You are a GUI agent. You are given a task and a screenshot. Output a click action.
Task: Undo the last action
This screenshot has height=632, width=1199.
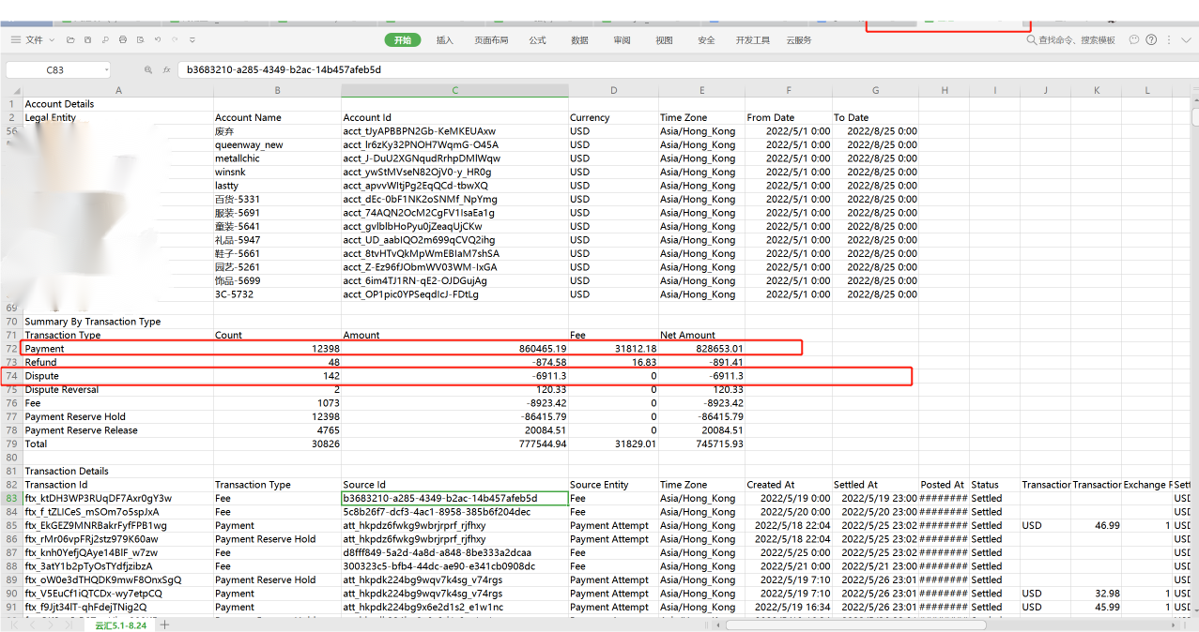158,39
